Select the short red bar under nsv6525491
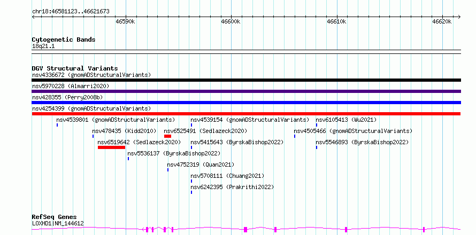This screenshot has height=235, width=476. pos(167,136)
